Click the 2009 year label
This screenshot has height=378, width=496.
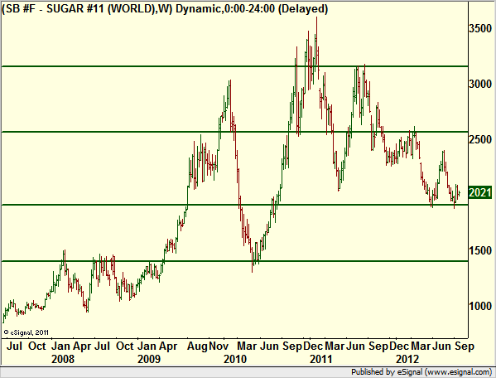[149, 359]
